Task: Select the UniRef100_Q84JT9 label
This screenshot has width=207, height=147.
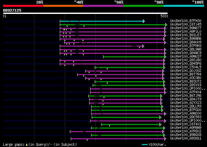Action: (186, 99)
